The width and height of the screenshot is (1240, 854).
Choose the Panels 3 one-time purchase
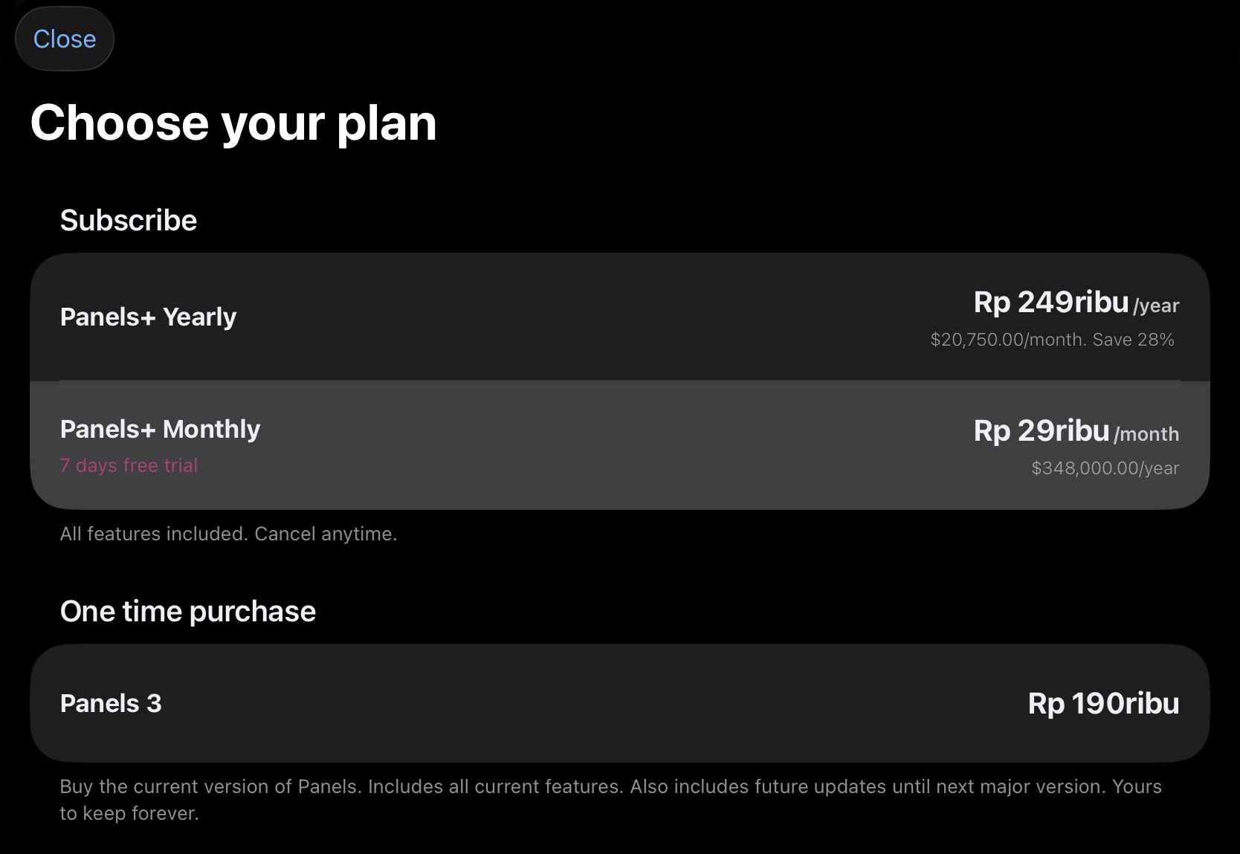click(111, 703)
